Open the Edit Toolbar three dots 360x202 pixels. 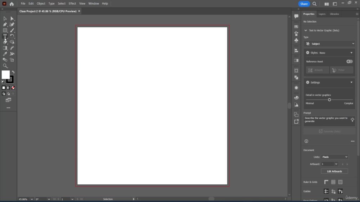coord(9,108)
